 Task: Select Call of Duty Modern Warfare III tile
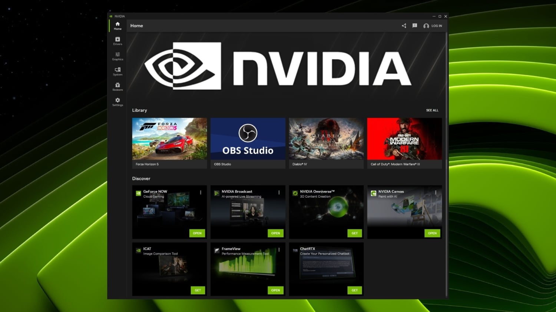click(404, 139)
